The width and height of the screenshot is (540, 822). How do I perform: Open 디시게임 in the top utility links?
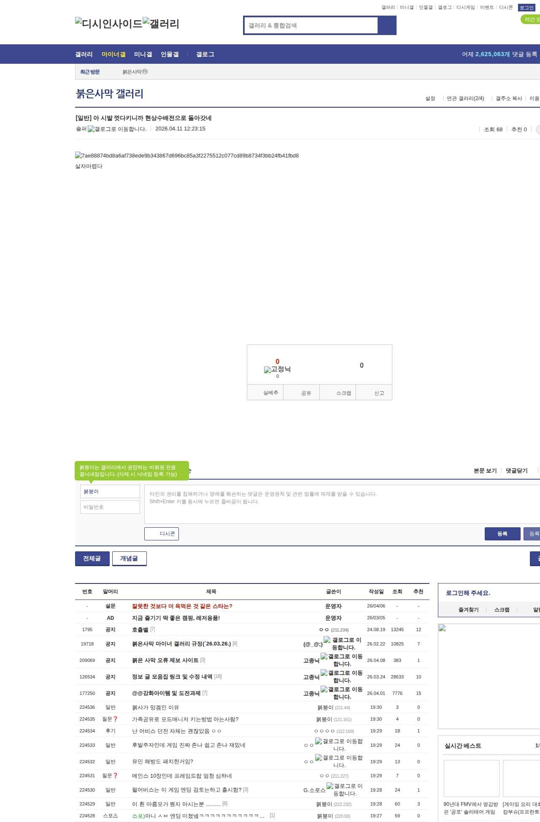[466, 8]
